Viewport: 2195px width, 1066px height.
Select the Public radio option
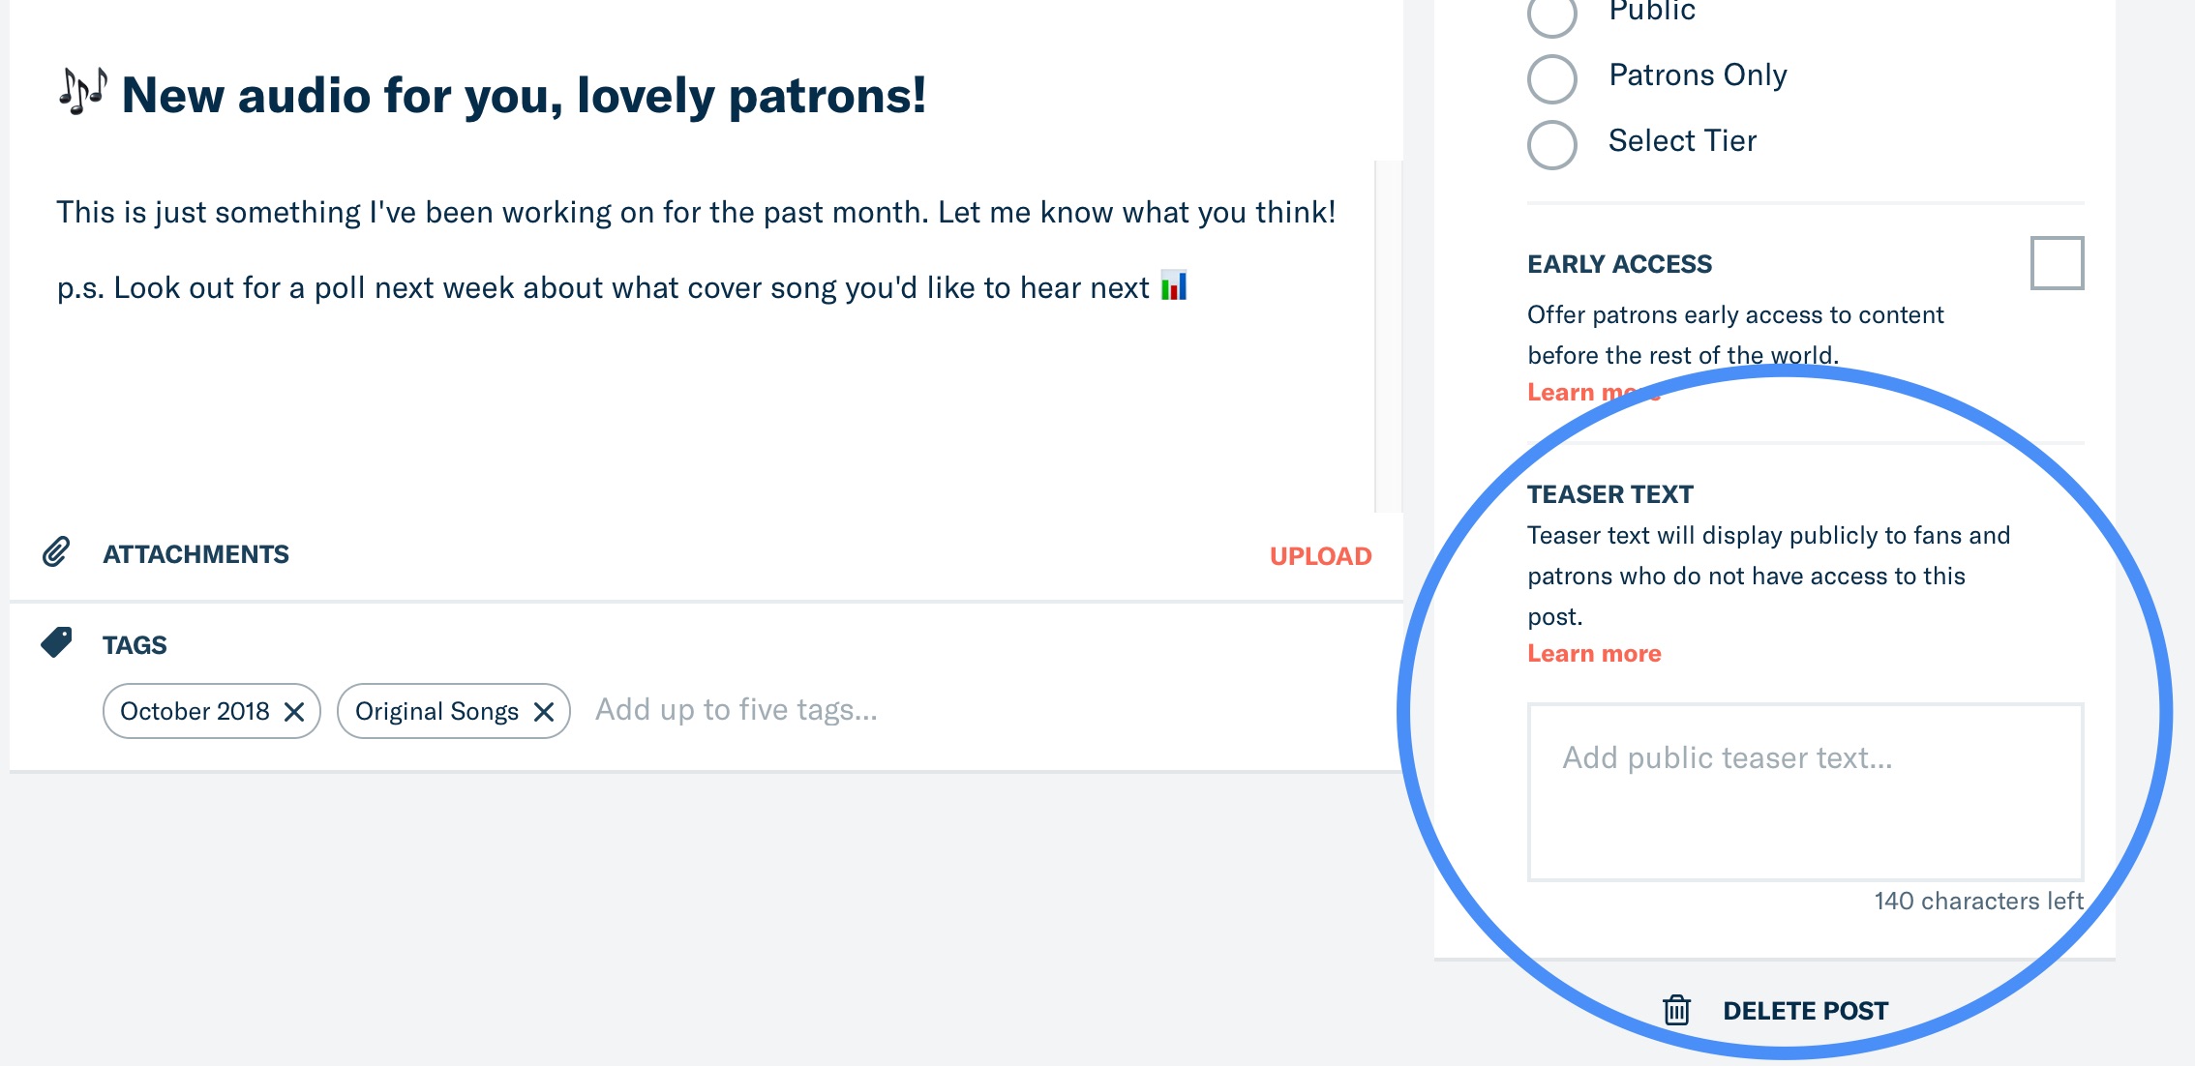click(1552, 14)
